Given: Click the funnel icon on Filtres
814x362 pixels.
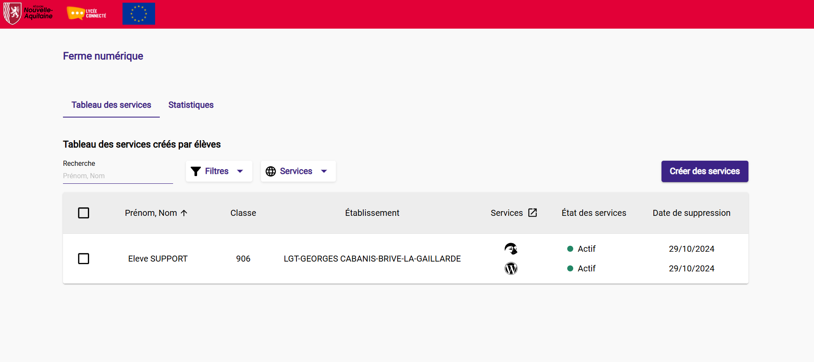Looking at the screenshot, I should [196, 171].
